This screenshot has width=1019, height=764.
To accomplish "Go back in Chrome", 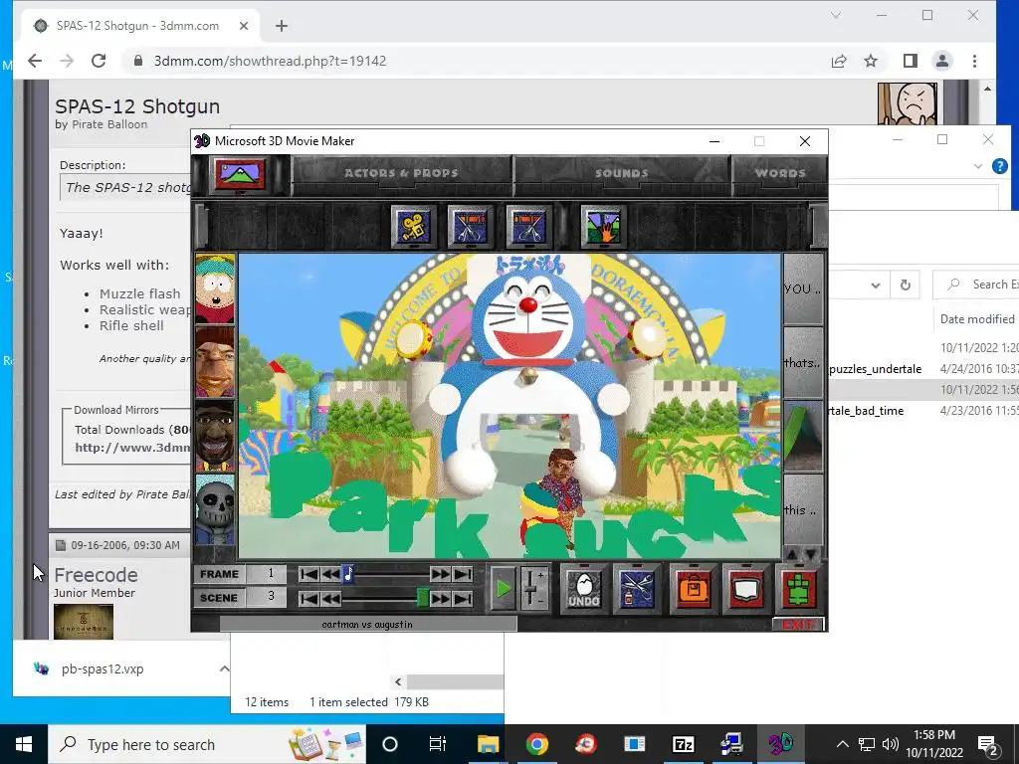I will point(35,61).
